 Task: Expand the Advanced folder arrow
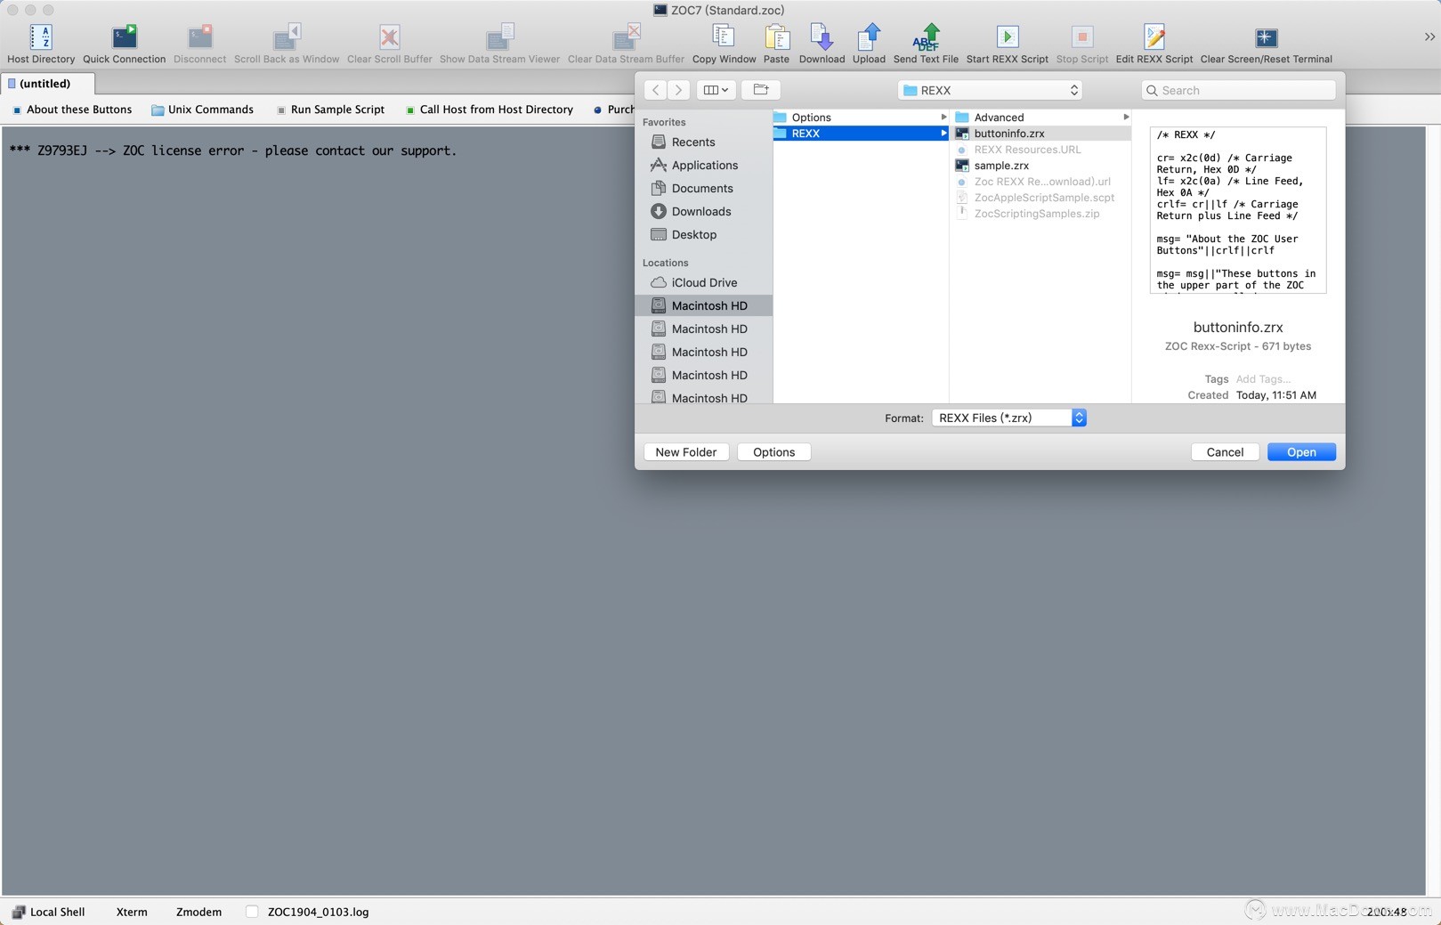(x=1125, y=118)
